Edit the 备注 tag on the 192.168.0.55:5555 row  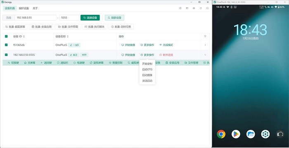(73, 55)
